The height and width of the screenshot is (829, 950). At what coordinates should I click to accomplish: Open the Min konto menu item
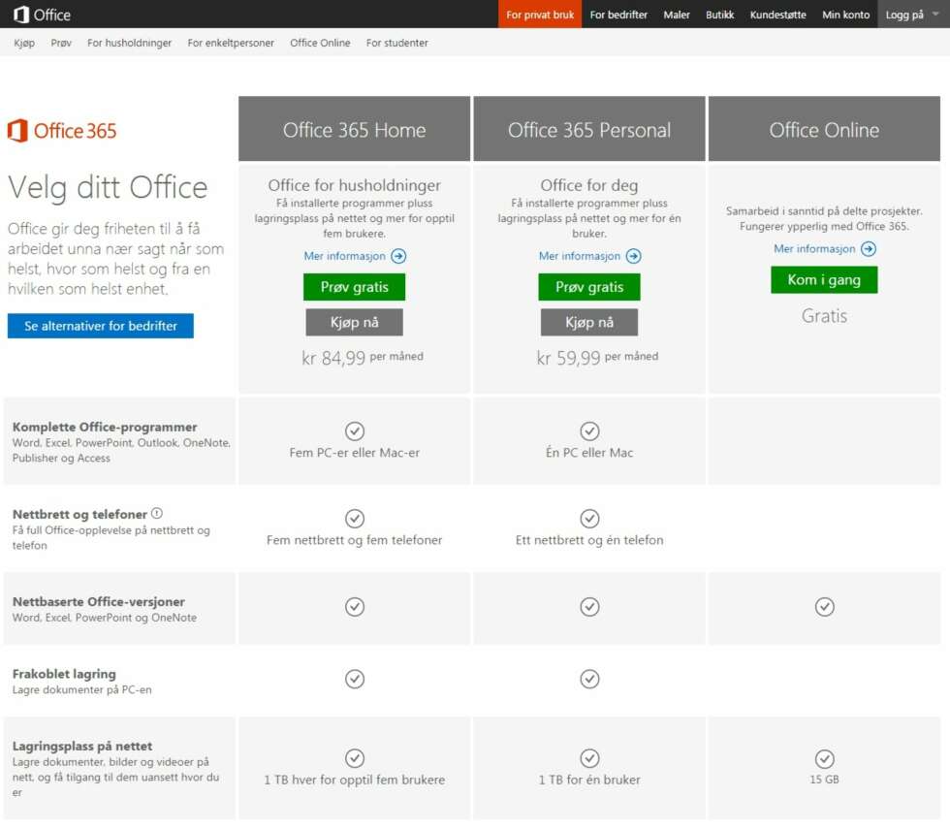coord(845,14)
